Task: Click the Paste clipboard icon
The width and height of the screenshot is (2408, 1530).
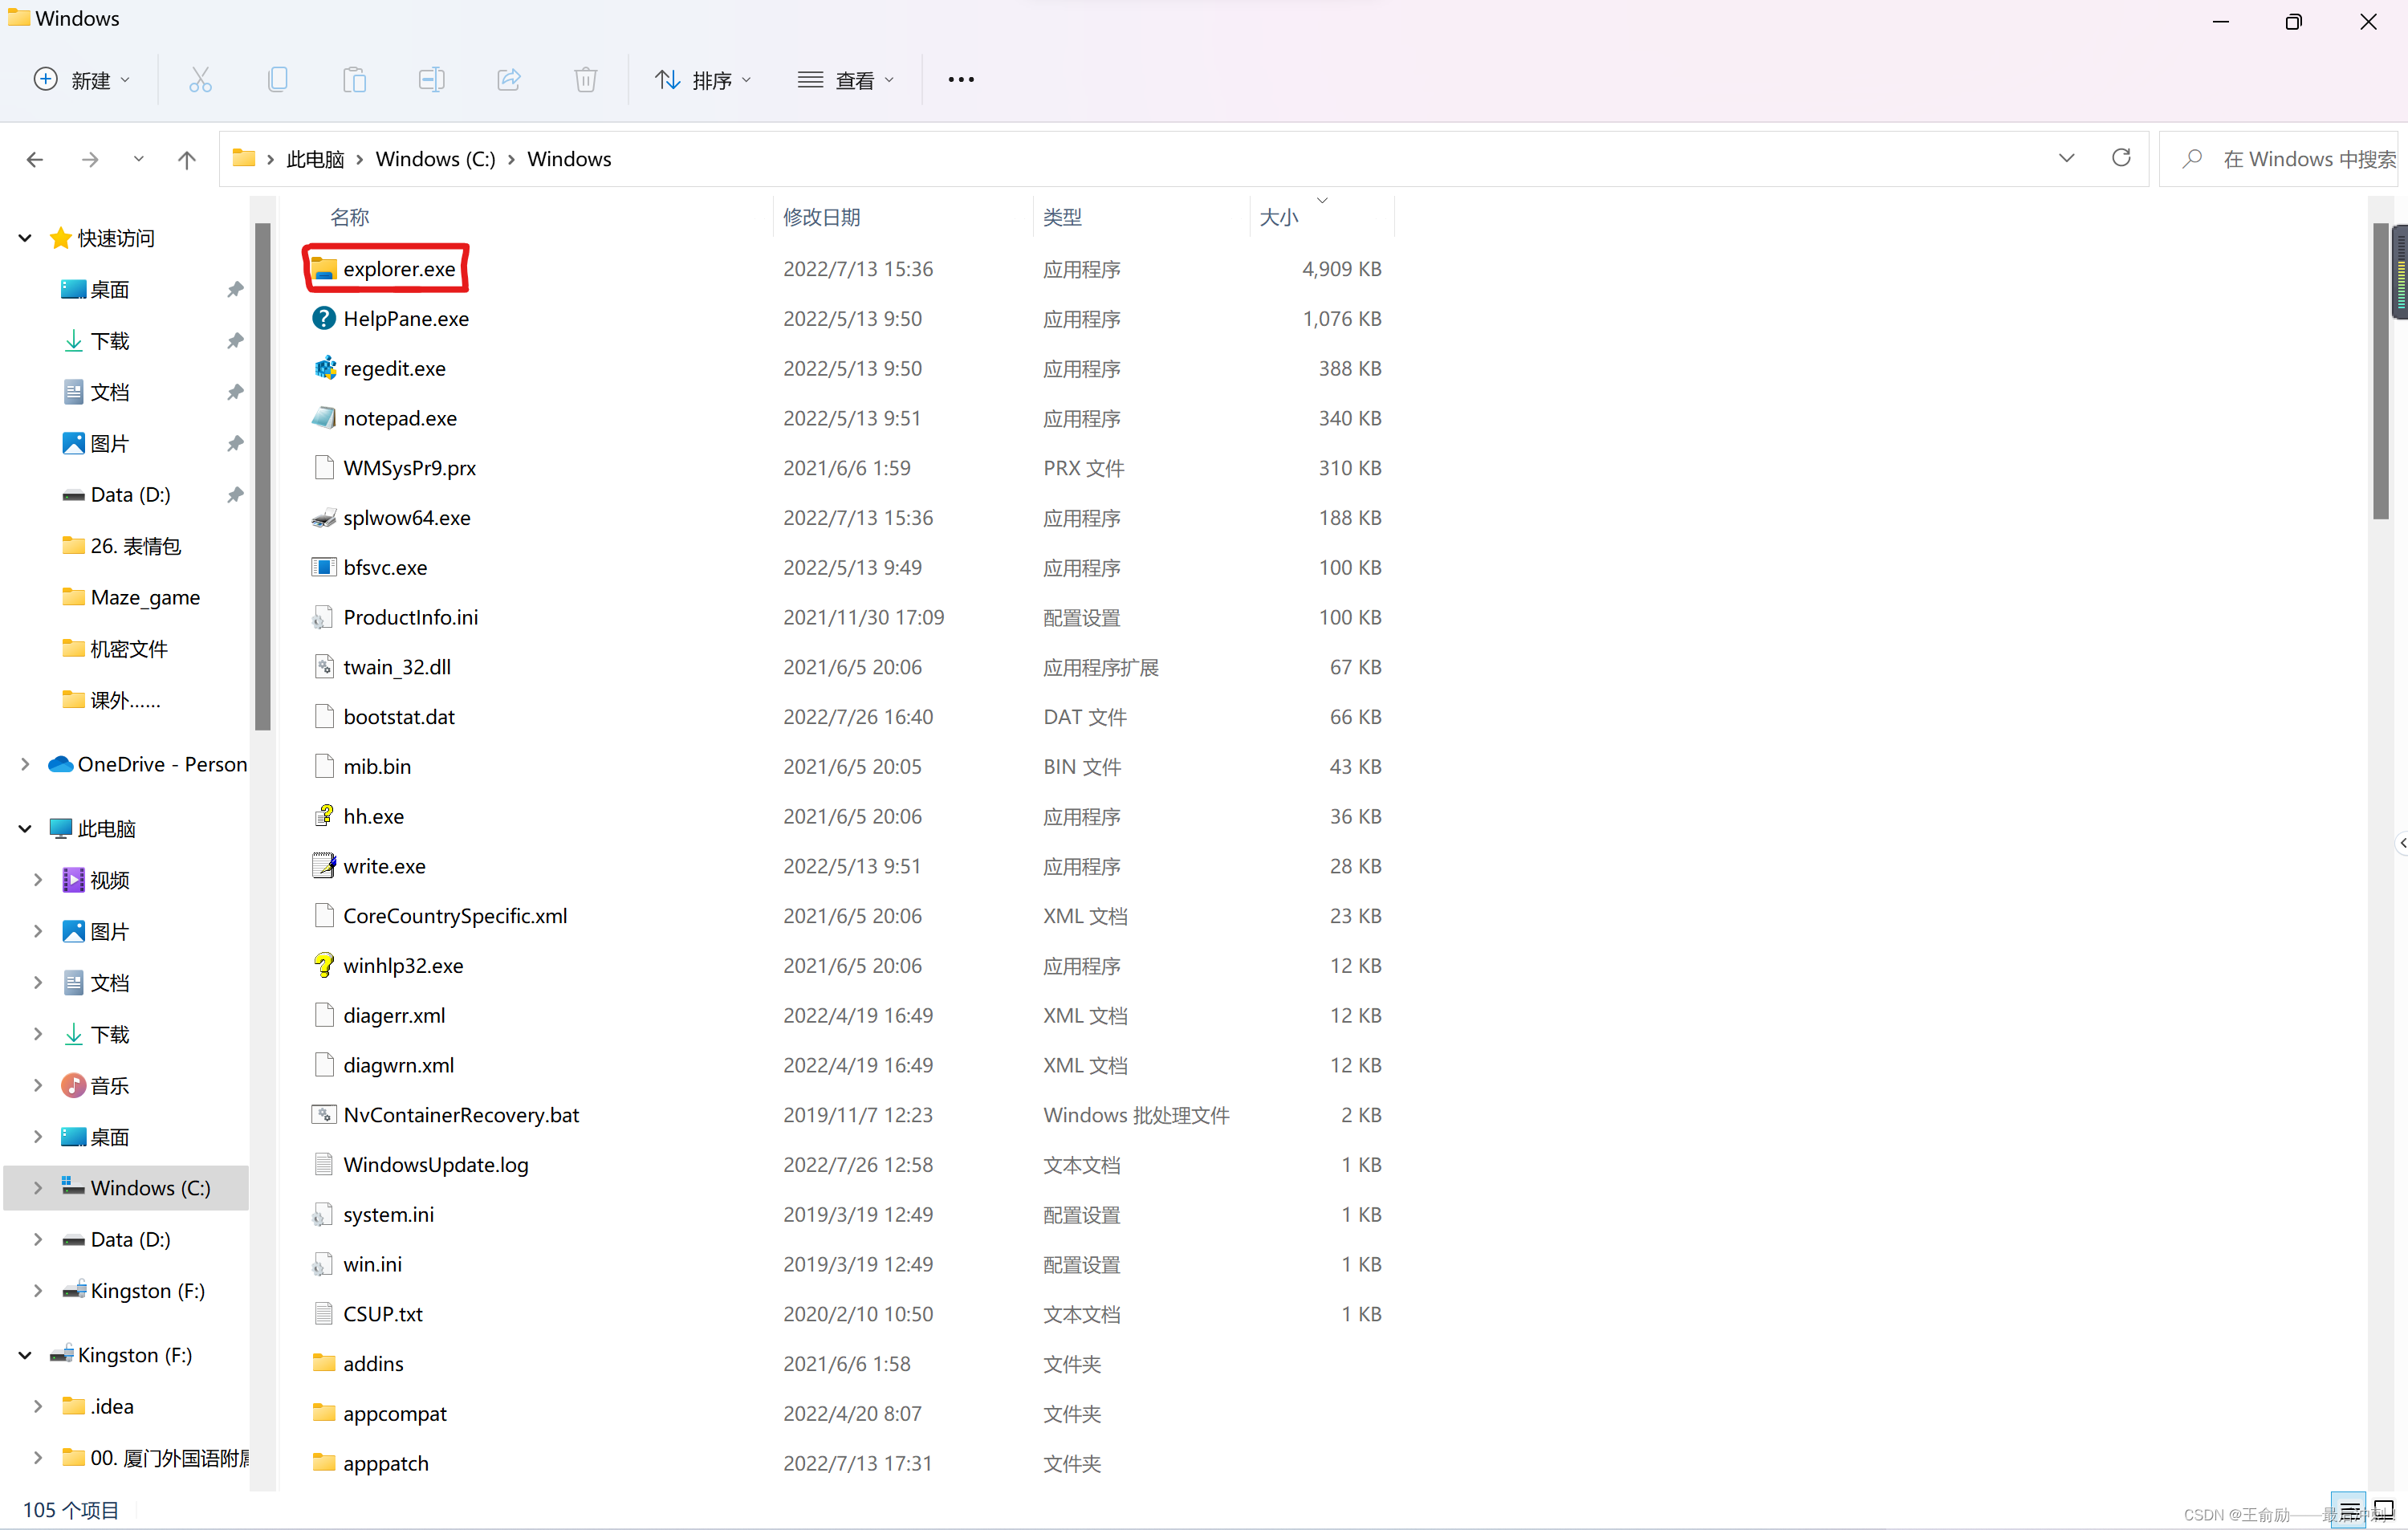Action: point(354,80)
